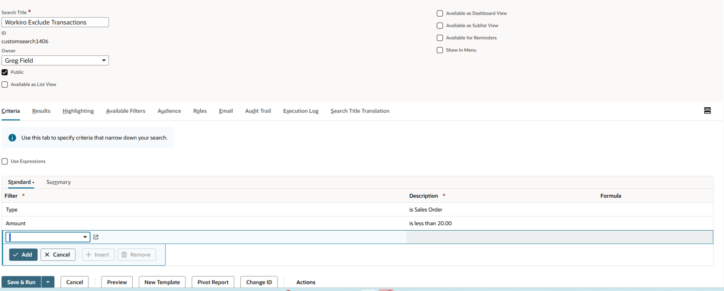Switch to the Highlighting tab
The height and width of the screenshot is (291, 724).
(x=78, y=111)
